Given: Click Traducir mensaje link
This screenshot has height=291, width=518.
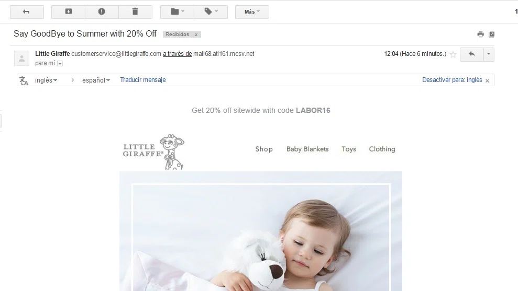Looking at the screenshot, I should tap(142, 80).
